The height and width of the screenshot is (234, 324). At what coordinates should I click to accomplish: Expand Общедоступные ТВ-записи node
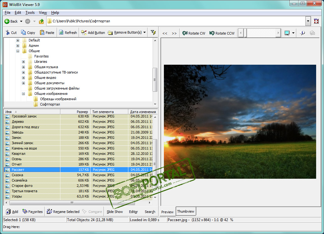[x=23, y=73]
